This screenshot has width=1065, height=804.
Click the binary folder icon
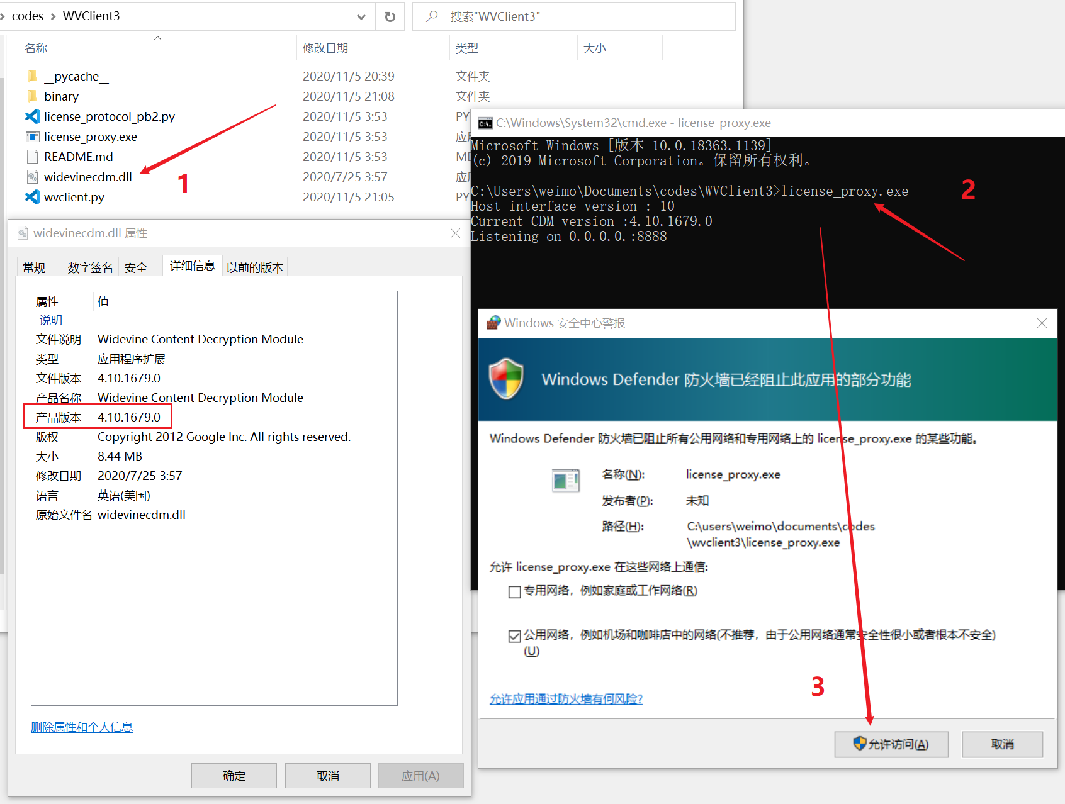click(x=32, y=96)
